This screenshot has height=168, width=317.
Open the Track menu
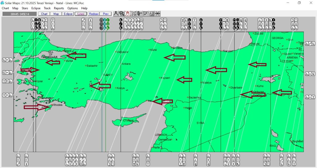tap(47, 8)
